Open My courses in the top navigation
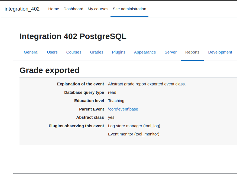The image size is (237, 174). point(98,9)
